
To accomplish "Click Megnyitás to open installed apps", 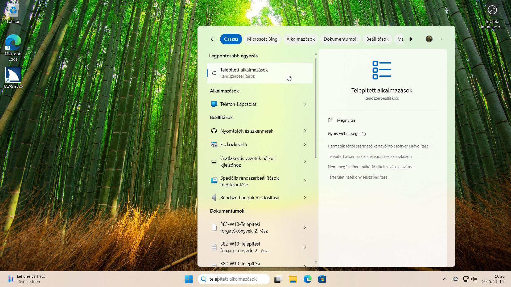I will (346, 120).
